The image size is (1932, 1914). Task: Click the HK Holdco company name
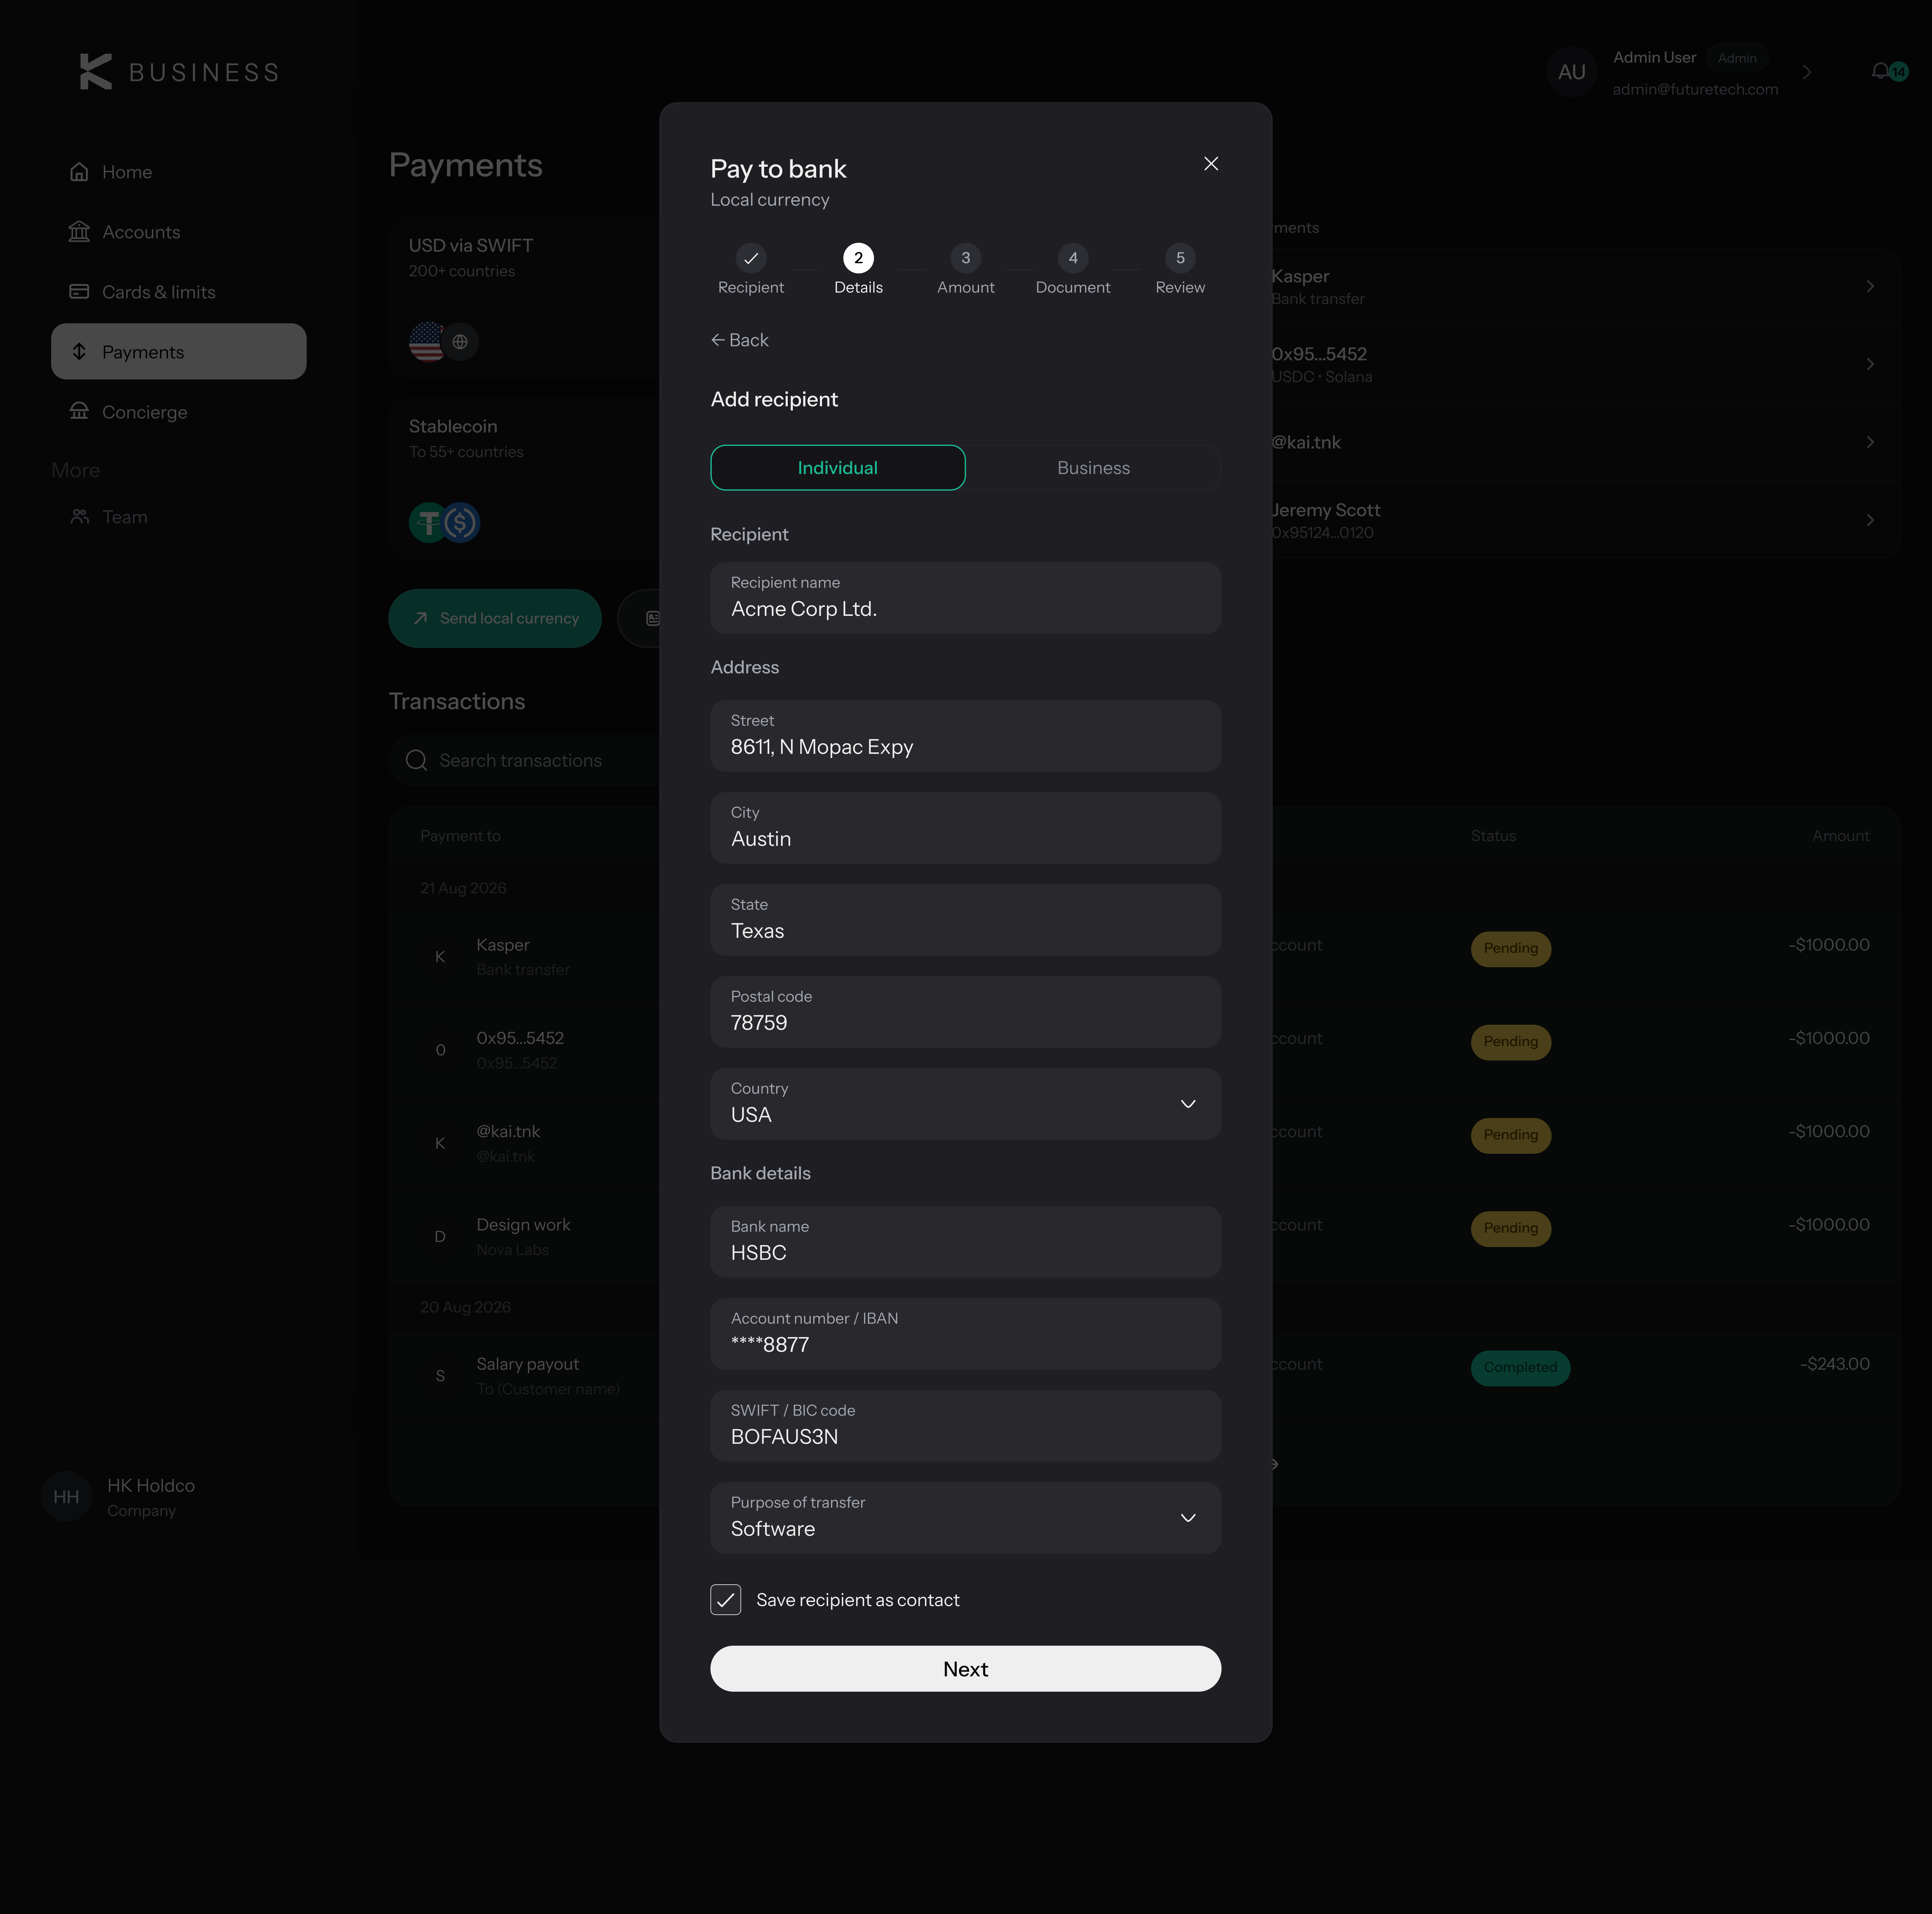[151, 1486]
